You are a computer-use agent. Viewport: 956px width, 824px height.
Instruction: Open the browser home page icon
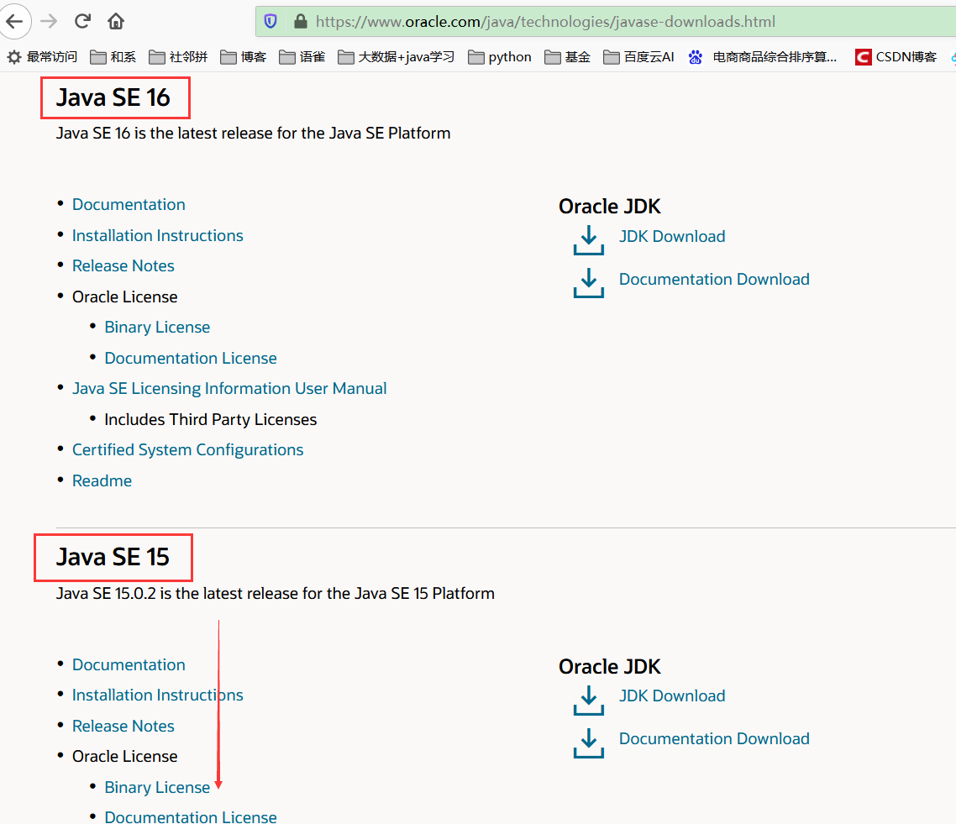point(116,21)
